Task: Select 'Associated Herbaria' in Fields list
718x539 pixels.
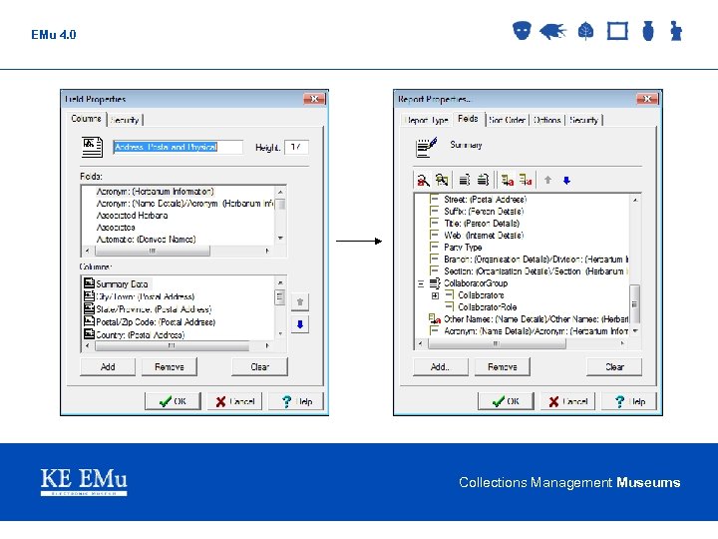Action: tap(132, 216)
